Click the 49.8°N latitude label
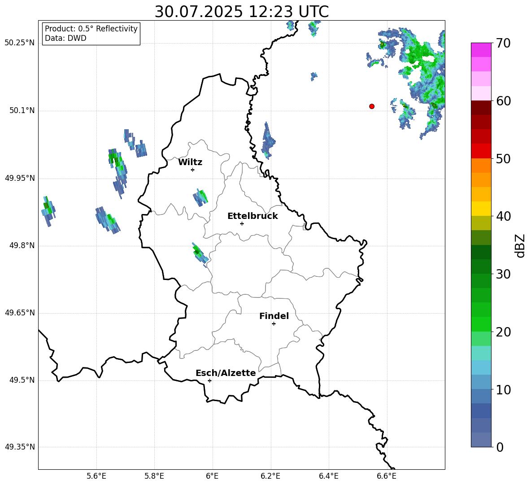This screenshot has height=485, width=531. click(22, 245)
